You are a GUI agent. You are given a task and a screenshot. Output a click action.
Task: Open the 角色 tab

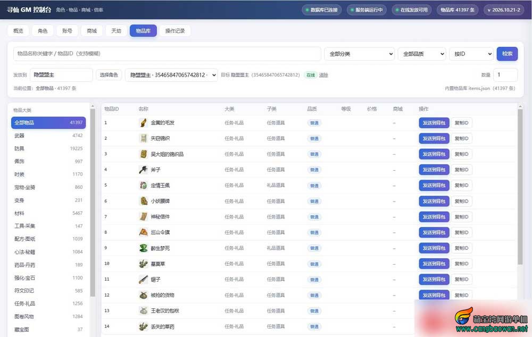(43, 31)
